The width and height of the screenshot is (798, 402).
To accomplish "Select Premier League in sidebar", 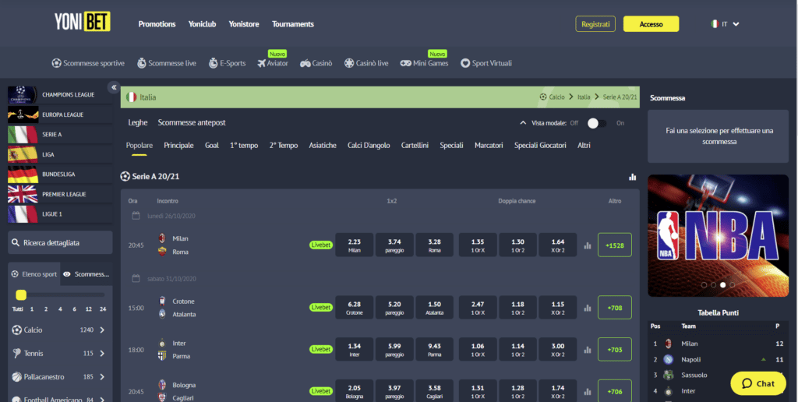I will click(60, 194).
